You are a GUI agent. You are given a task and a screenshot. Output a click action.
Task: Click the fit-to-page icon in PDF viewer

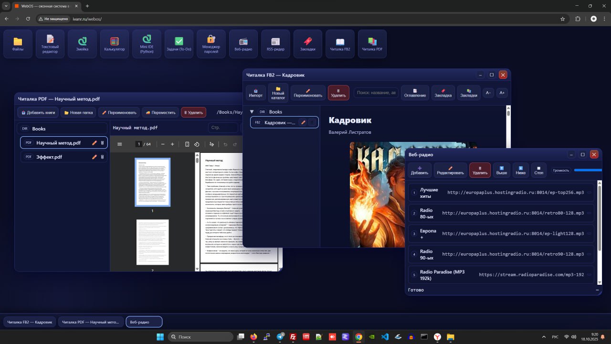click(x=187, y=144)
